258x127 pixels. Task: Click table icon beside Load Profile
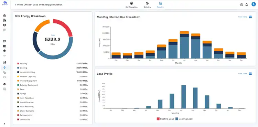pyautogui.click(x=250, y=74)
